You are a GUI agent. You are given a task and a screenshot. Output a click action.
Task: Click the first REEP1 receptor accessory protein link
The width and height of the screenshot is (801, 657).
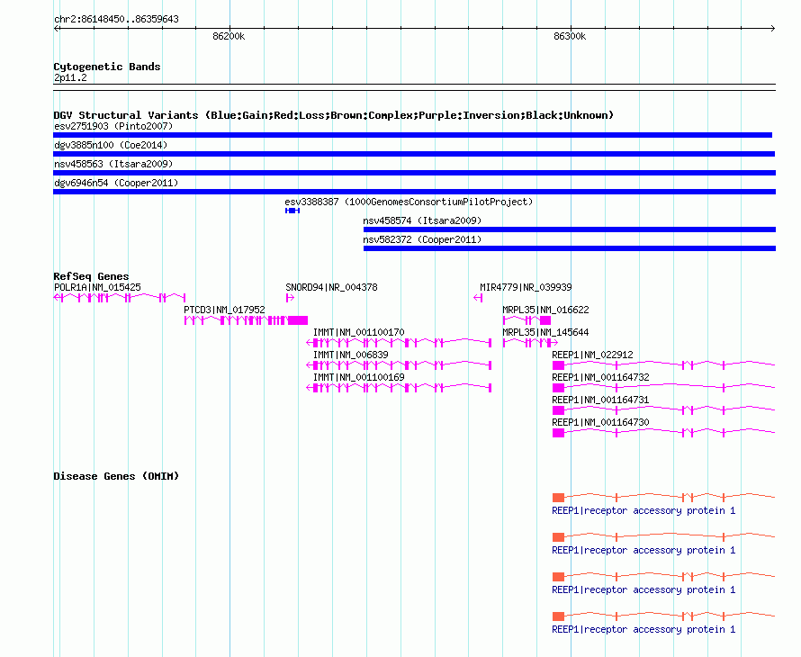(x=643, y=511)
